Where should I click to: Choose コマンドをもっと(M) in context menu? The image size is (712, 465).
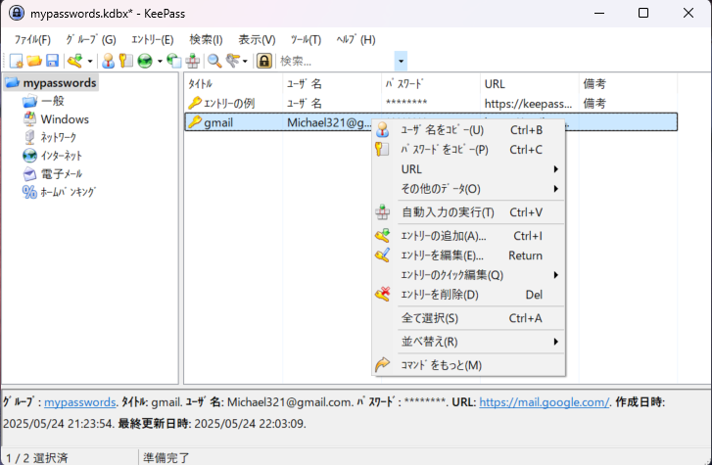pos(468,365)
